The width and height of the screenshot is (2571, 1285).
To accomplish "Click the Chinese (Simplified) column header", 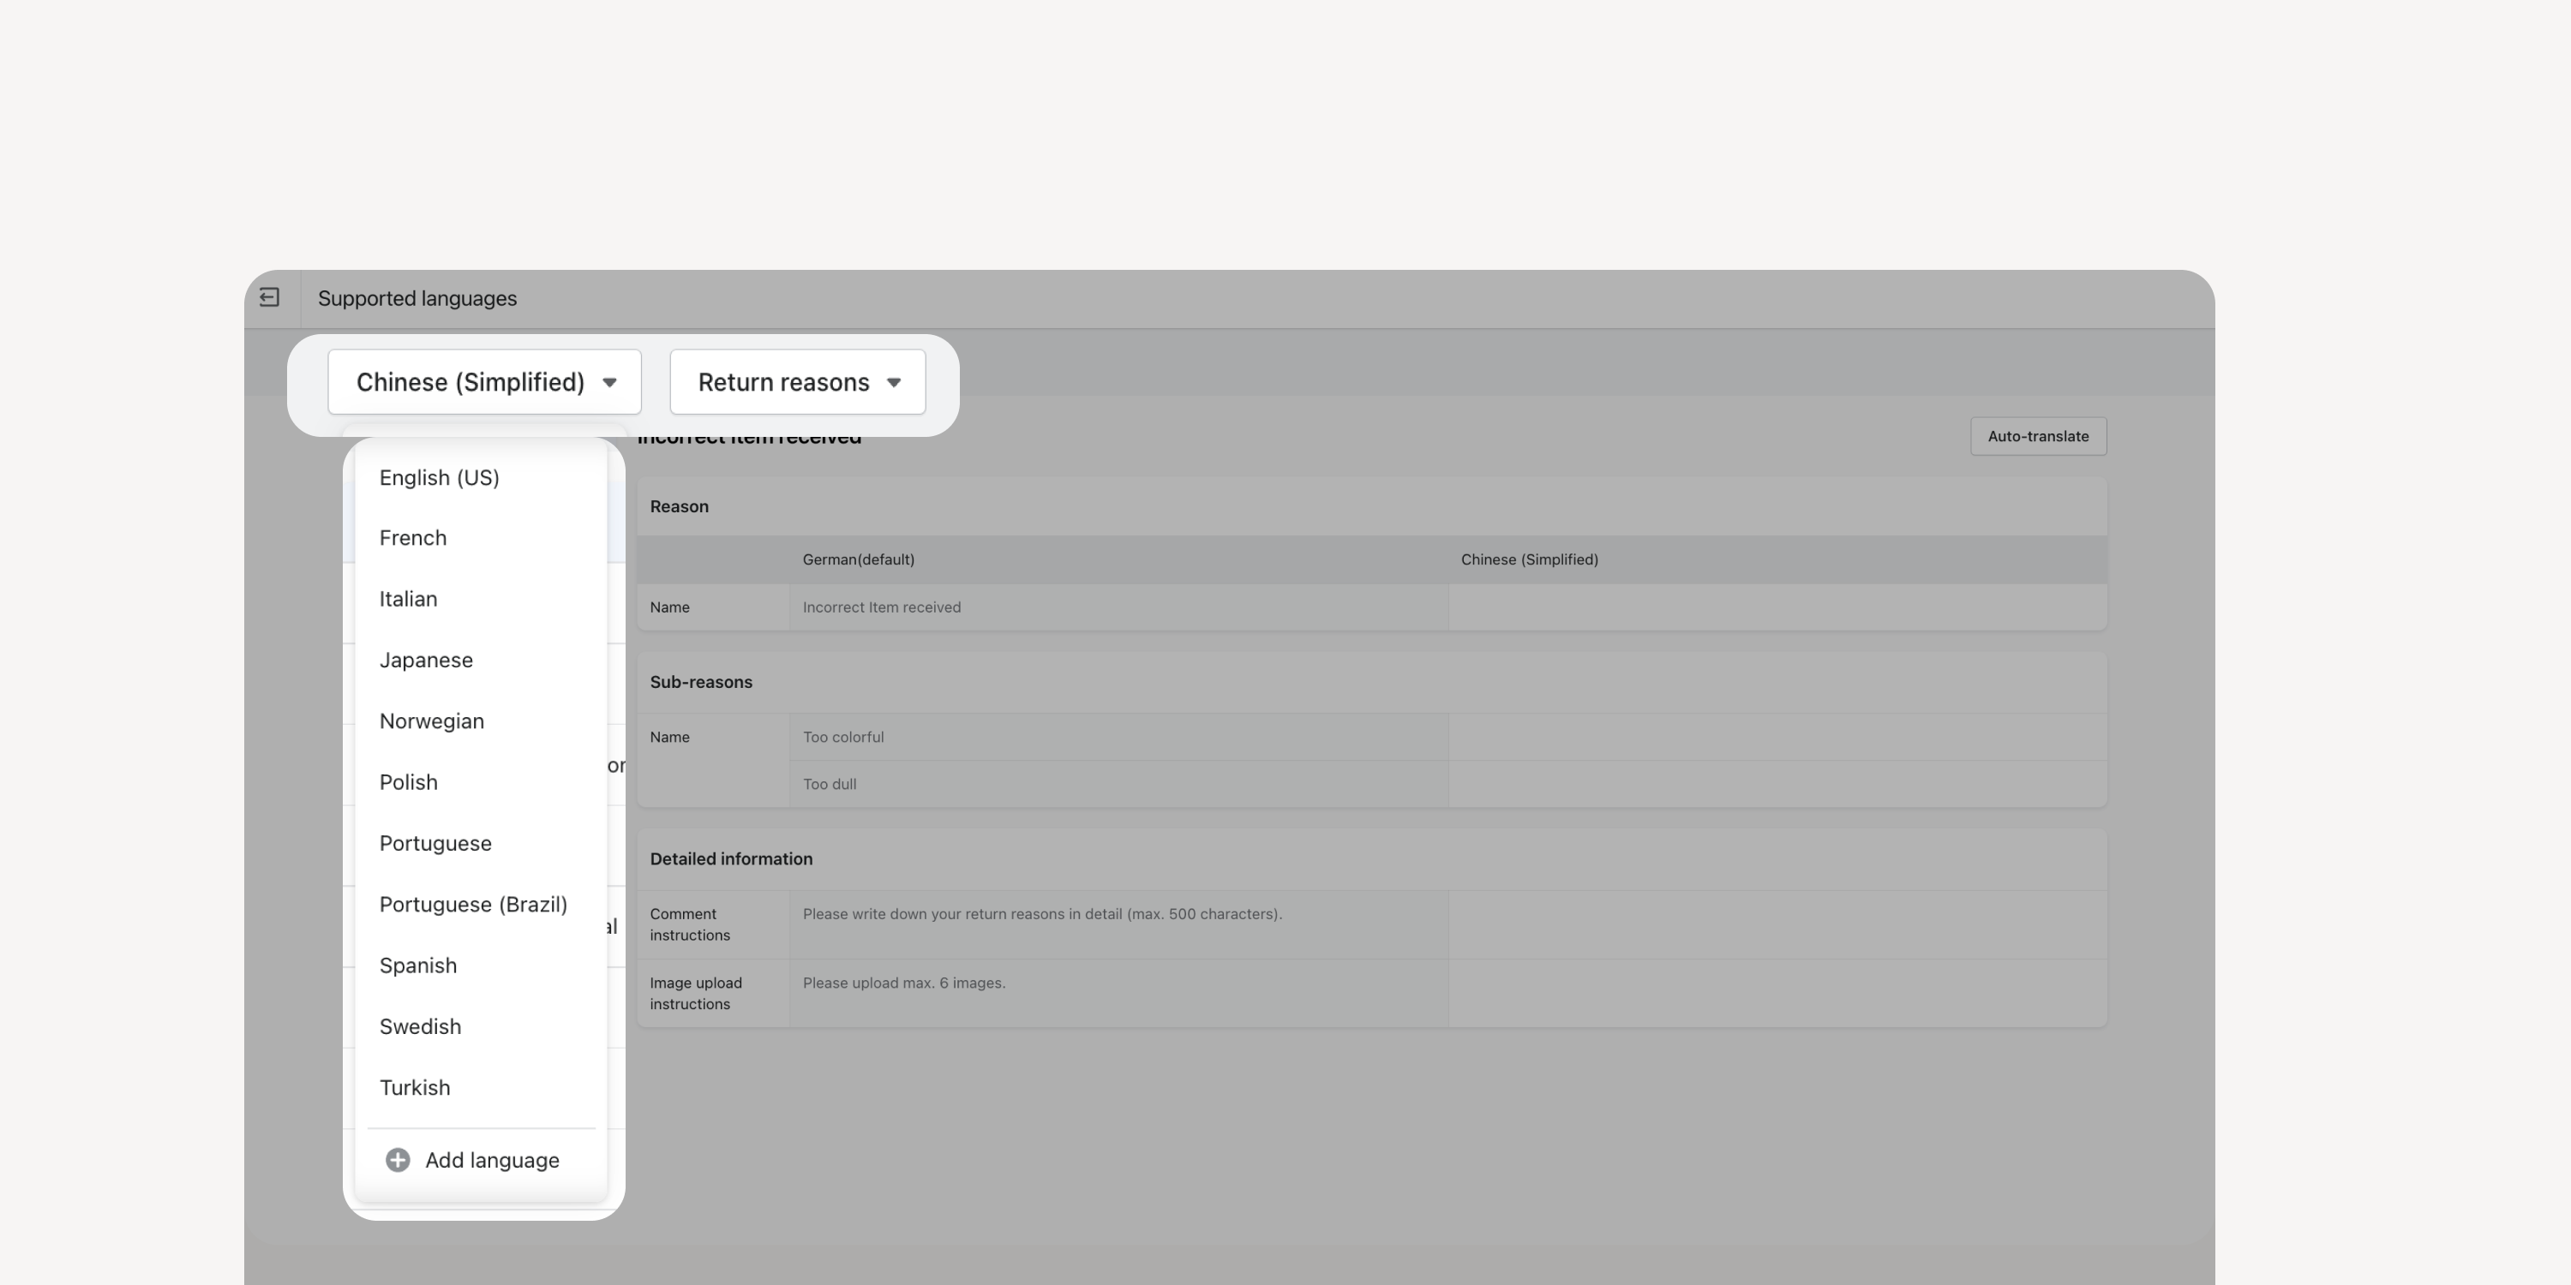I will tap(1529, 559).
